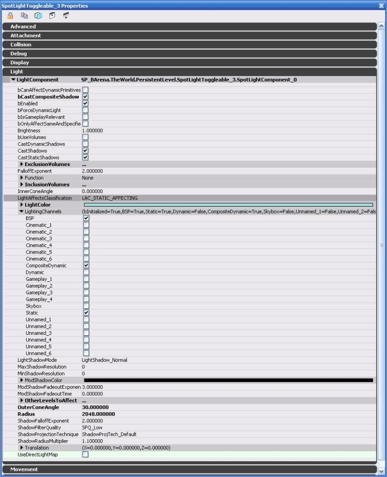Viewport: 387px width, 477px height.
Task: Collapse the LightingChannels property group
Action: click(21, 212)
